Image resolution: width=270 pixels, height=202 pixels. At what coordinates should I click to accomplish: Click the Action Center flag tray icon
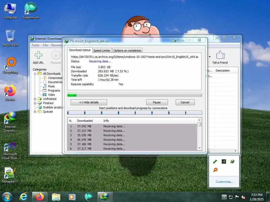[237, 197]
